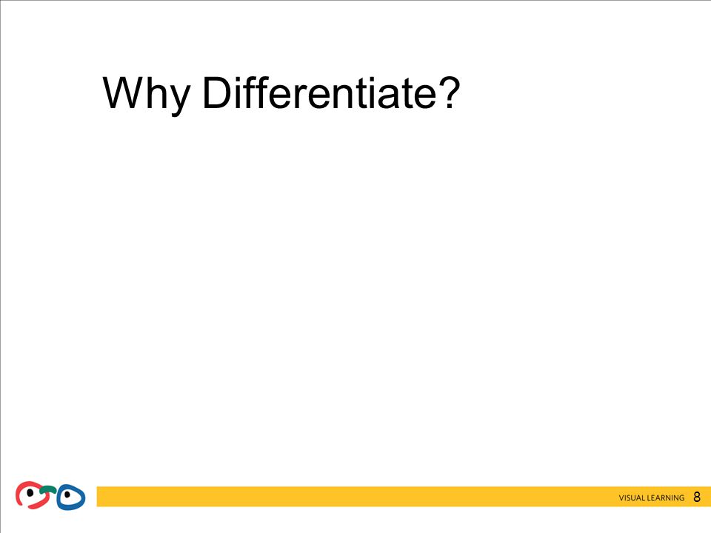Click the empty white slide body area
Screen dimensions: 711x533
pyautogui.click(x=355, y=295)
